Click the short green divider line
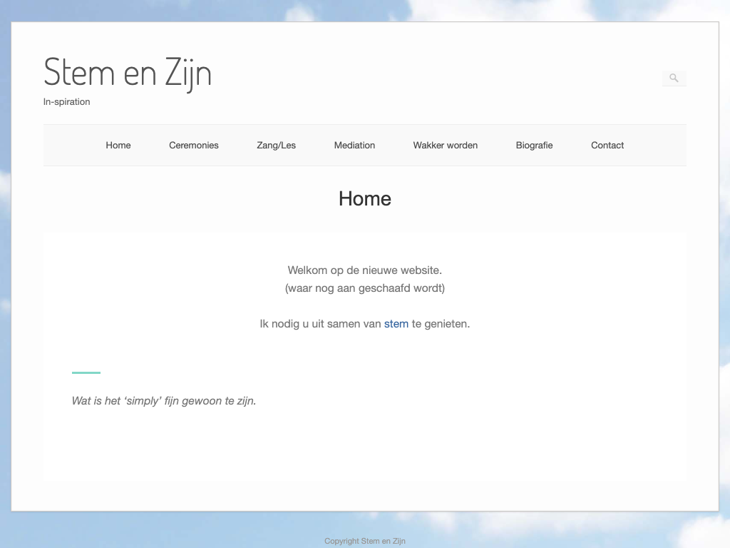This screenshot has height=548, width=730. pos(86,372)
